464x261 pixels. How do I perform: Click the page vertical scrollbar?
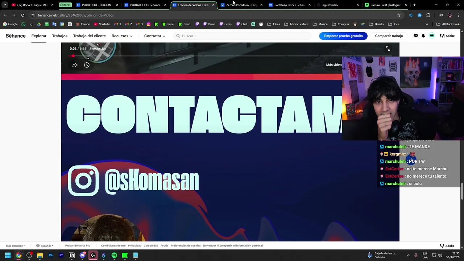coord(462,191)
